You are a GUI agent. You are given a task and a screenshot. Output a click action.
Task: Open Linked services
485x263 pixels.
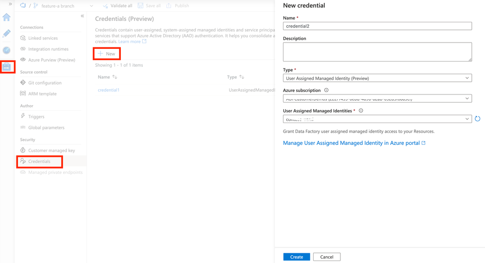(43, 38)
